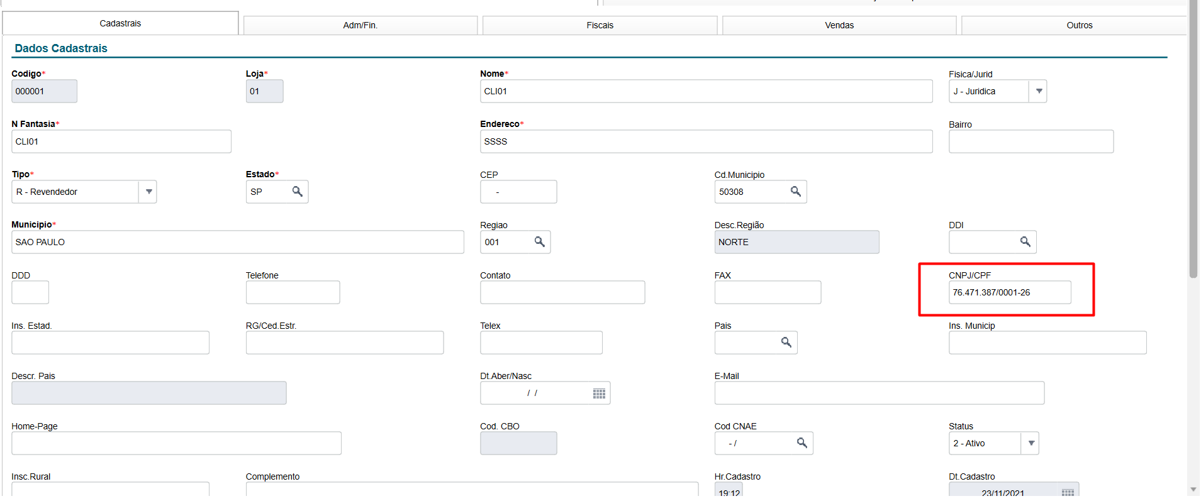This screenshot has width=1201, height=501.
Task: Click the CNPJ/CPF input field
Action: (1009, 293)
